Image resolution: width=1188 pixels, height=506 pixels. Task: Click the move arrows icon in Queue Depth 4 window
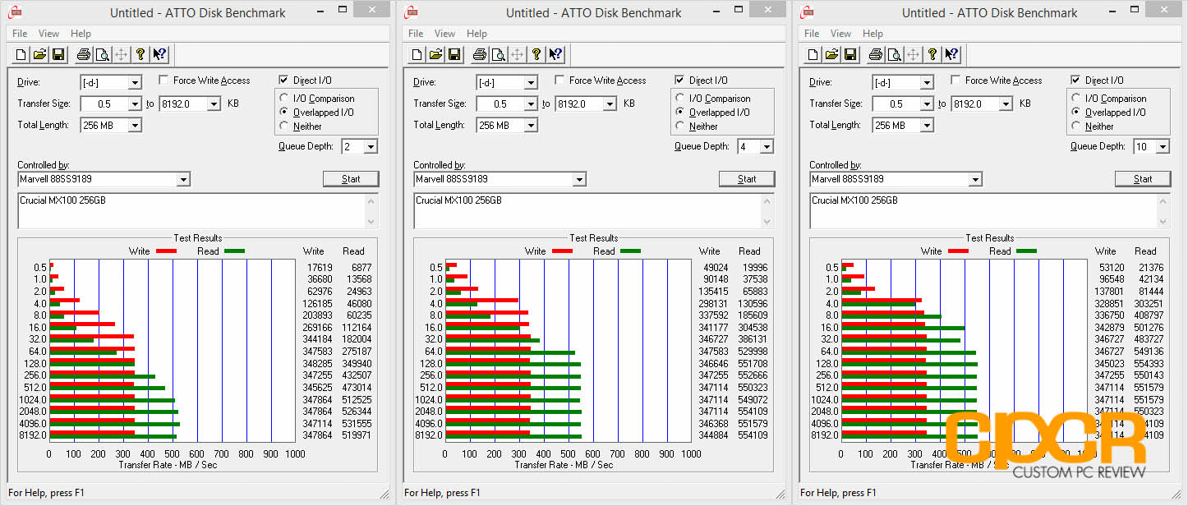(x=518, y=55)
